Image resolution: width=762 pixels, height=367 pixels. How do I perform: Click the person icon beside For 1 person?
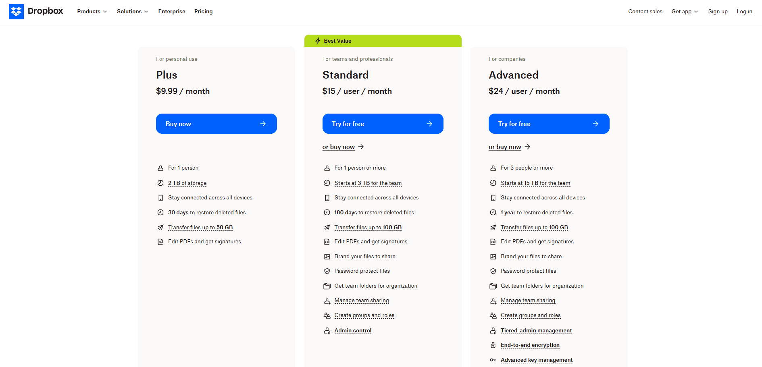click(160, 168)
